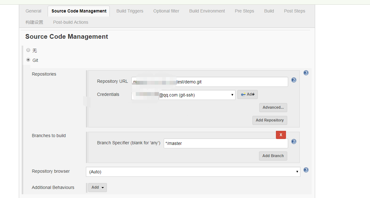Screen dimensions: 370x198
Task: Switch to the Build Triggers tab
Action: [130, 11]
